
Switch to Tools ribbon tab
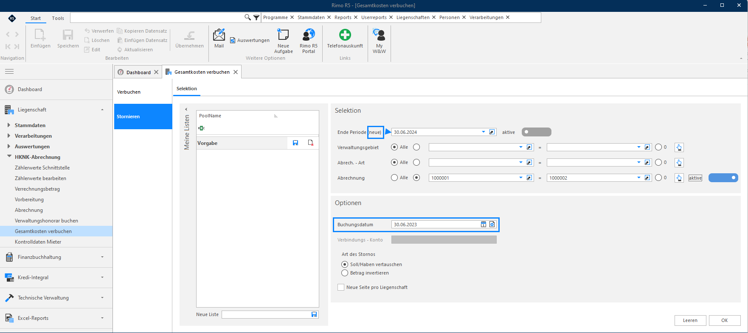click(58, 18)
